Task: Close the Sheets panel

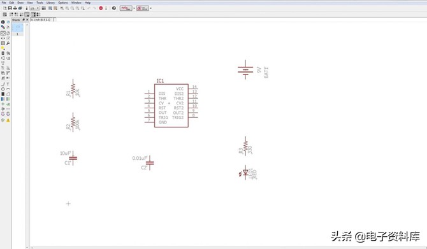Action: [x=27, y=20]
